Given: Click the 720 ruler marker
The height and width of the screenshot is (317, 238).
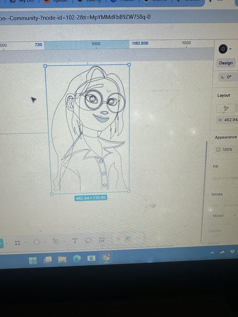Looking at the screenshot, I should pos(38,45).
